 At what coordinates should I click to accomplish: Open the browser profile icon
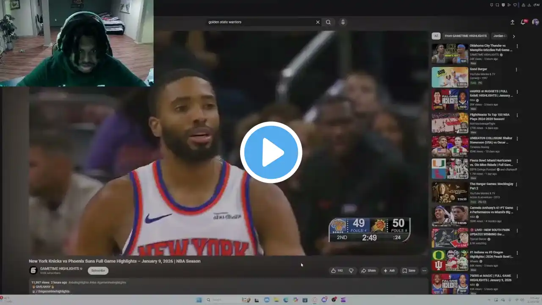click(x=523, y=5)
